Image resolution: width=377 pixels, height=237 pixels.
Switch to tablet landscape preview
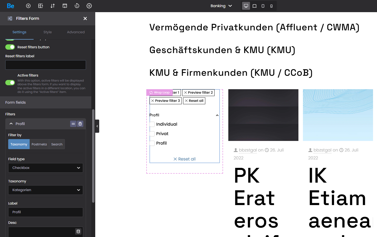pos(255,6)
